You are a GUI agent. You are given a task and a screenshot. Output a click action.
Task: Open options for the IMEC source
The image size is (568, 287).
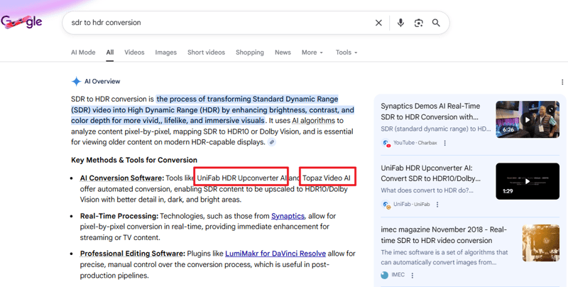click(x=413, y=275)
